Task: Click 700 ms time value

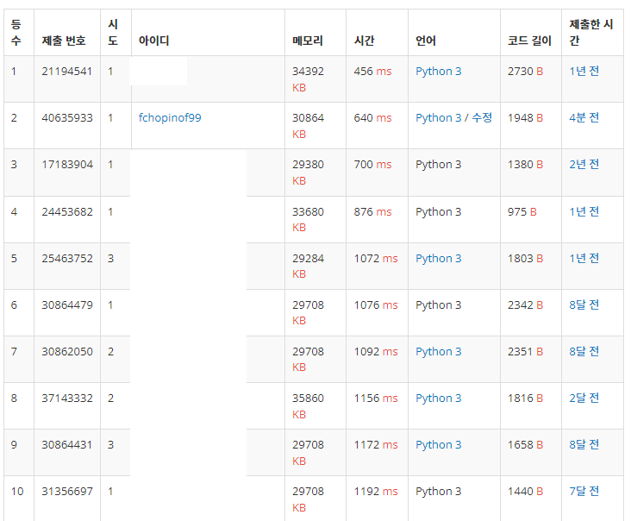Action: point(372,164)
